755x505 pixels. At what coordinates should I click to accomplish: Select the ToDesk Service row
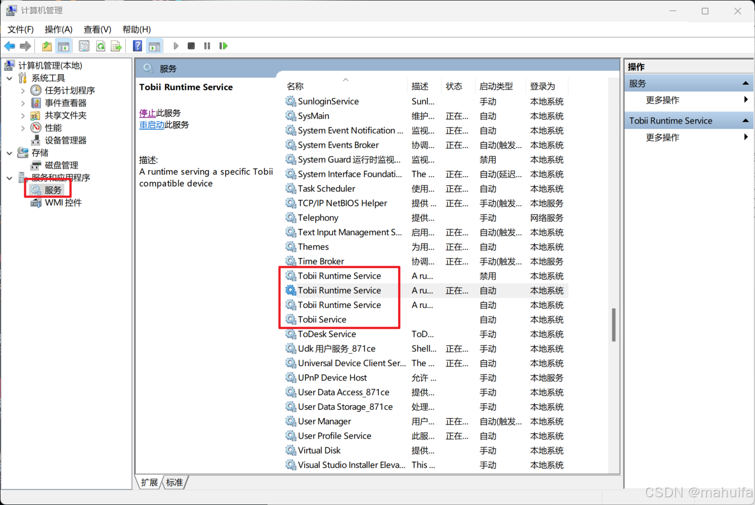pos(426,334)
